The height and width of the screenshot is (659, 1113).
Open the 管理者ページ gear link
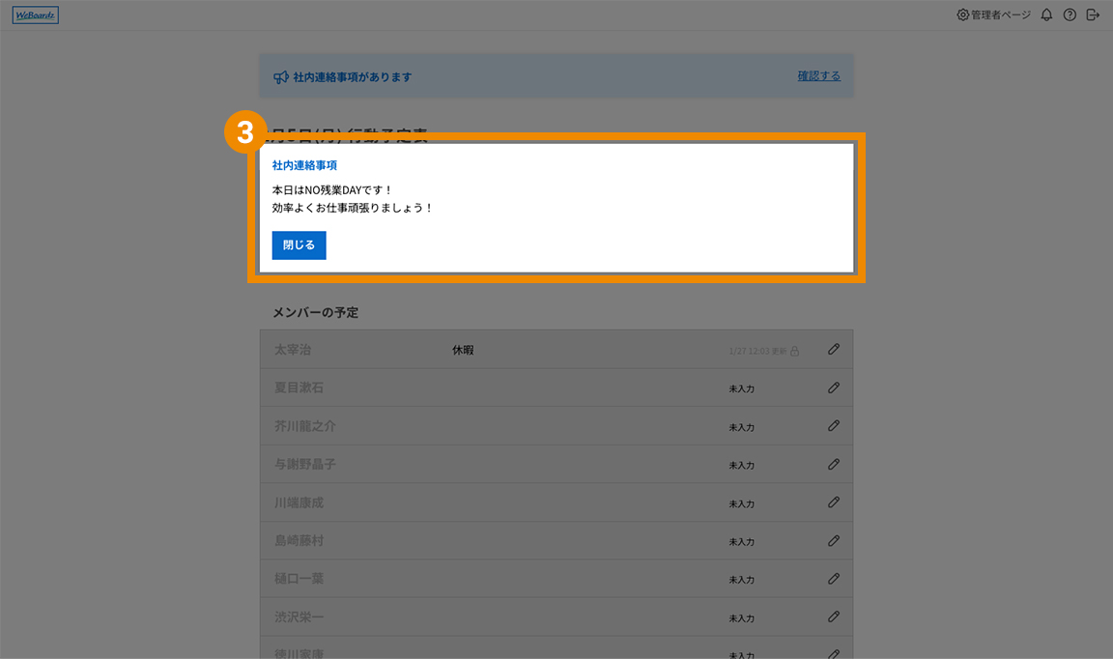point(993,14)
